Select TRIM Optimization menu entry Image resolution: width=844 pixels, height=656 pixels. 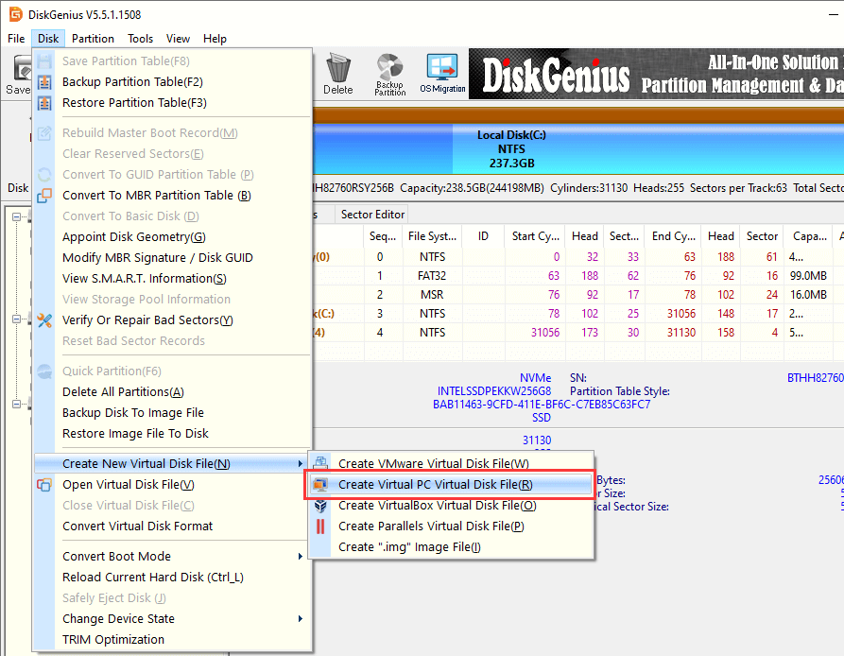[x=113, y=640]
